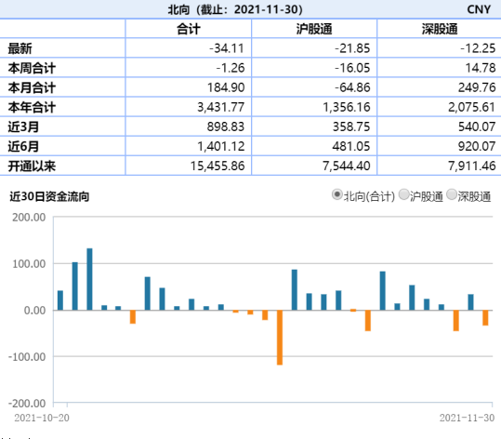Click the 合计 column header
This screenshot has width=501, height=439.
click(x=189, y=29)
